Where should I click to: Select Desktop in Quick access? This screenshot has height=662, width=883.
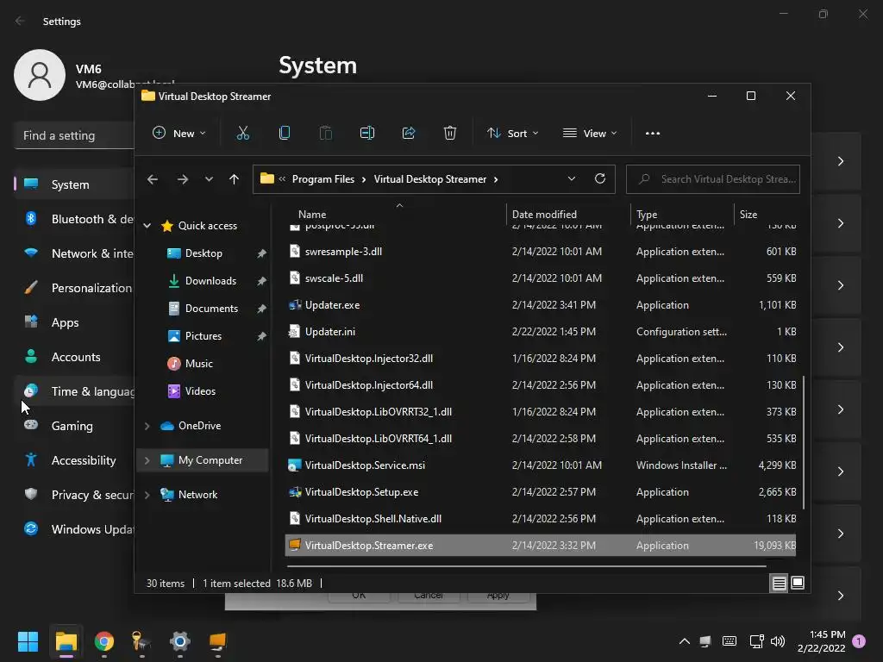[204, 253]
